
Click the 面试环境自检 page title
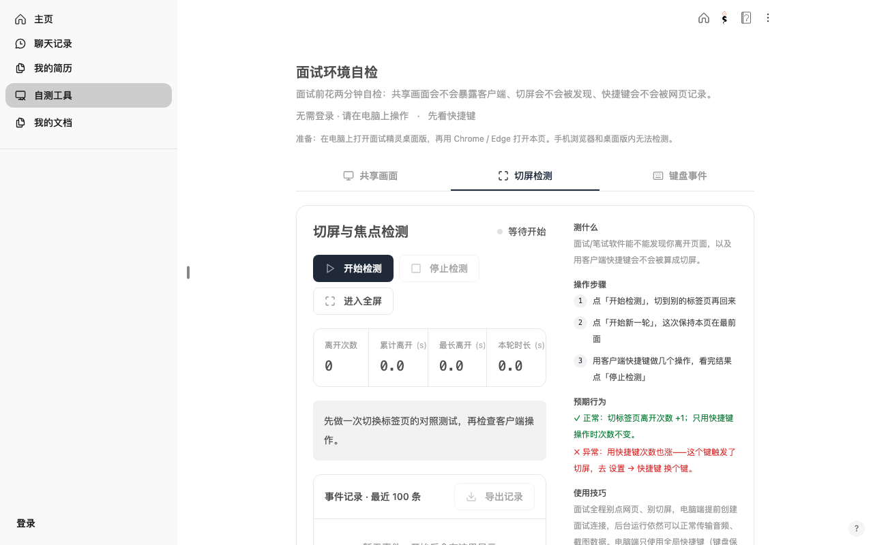click(337, 72)
